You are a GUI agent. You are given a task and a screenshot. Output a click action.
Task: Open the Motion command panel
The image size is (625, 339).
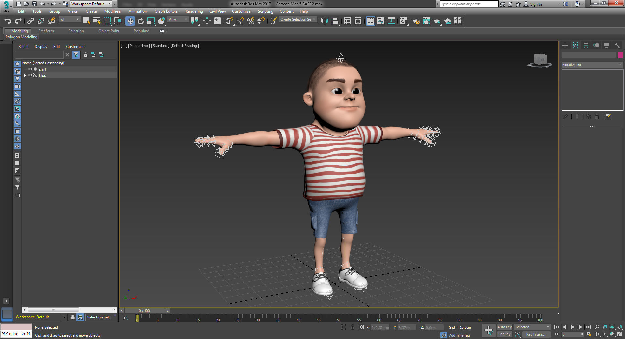(596, 45)
